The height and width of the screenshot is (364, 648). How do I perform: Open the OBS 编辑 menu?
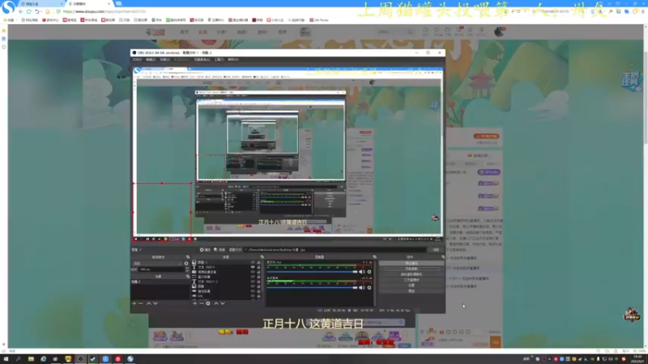pyautogui.click(x=151, y=59)
